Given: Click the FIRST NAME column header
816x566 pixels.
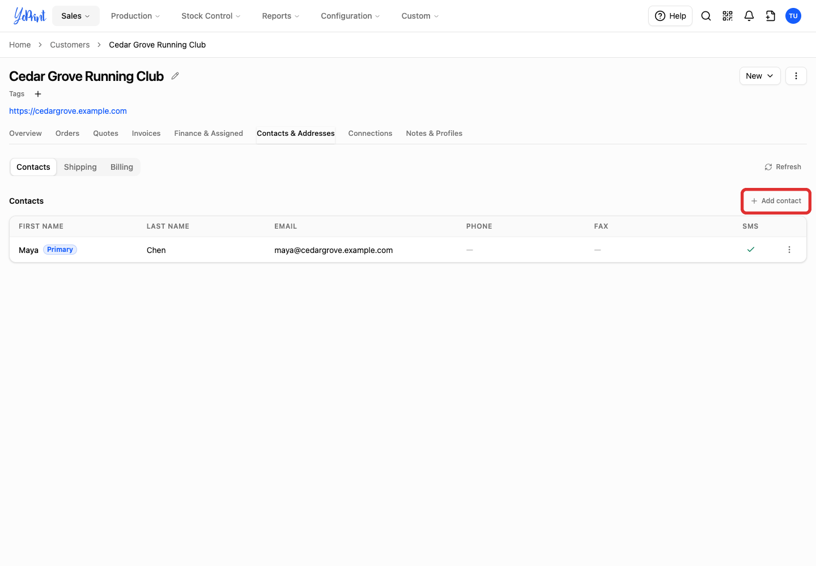Looking at the screenshot, I should coord(41,226).
